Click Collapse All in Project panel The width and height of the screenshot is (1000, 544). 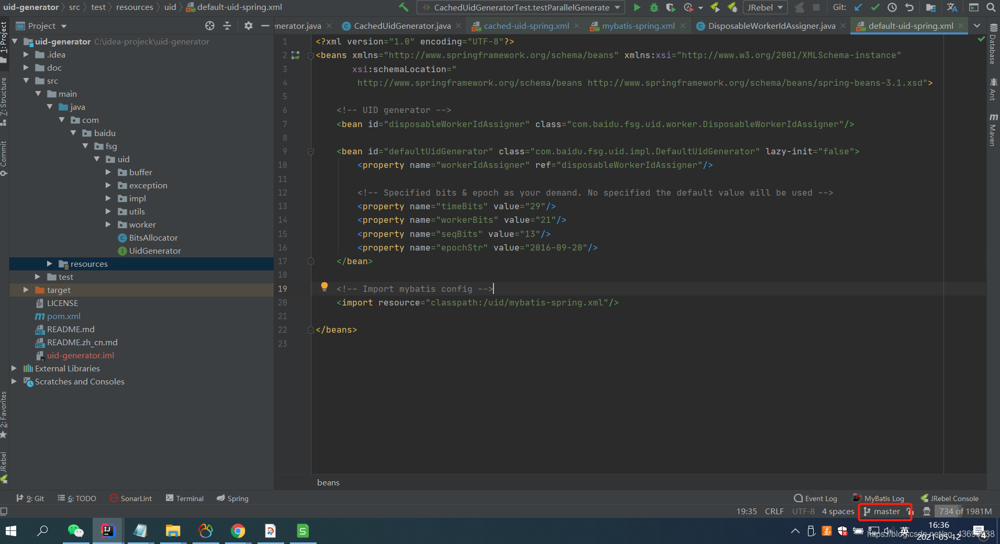(x=227, y=26)
